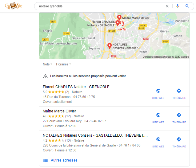Click the Maître Marce Olivier map pin
Image resolution: width=196 pixels, height=168 pixels.
point(119,18)
